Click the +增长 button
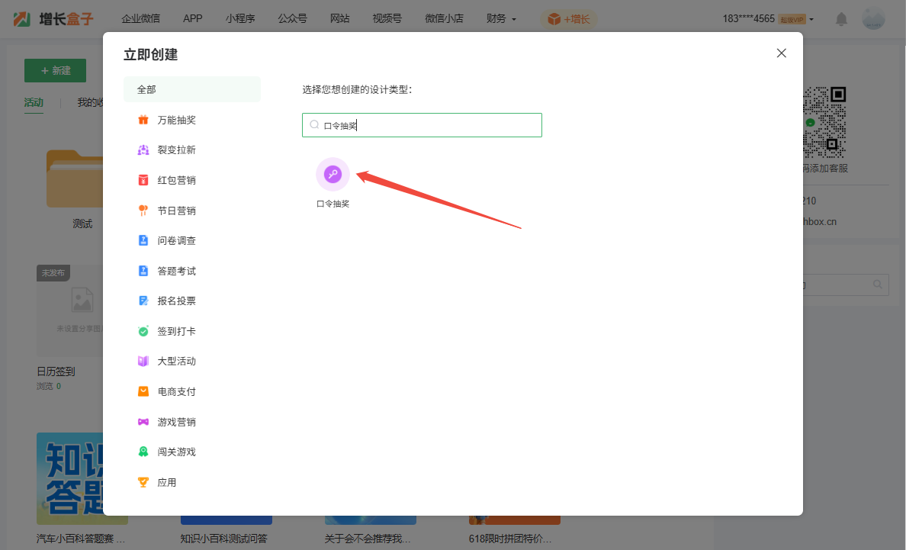The image size is (906, 550). point(570,19)
